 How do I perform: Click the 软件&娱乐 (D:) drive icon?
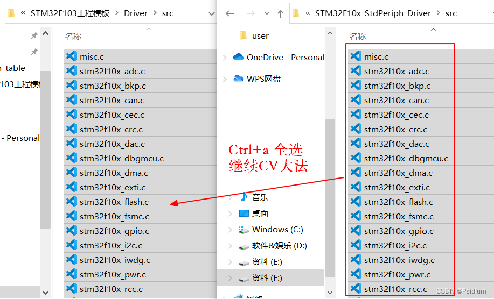click(244, 247)
